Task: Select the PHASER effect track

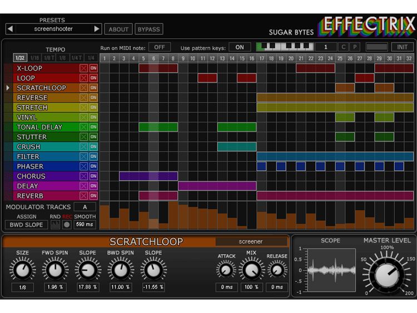Action: (46, 166)
